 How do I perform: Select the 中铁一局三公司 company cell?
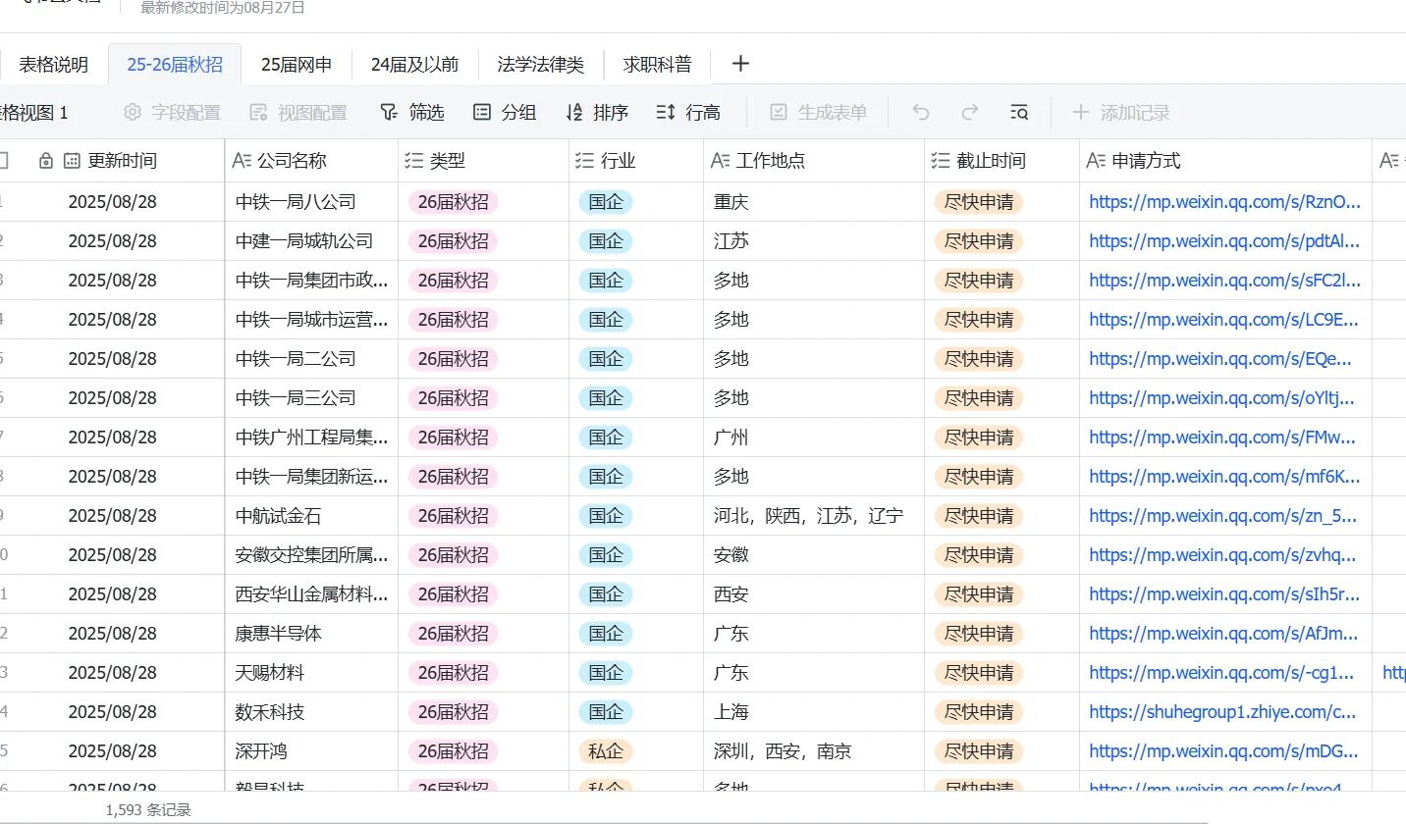tap(312, 398)
